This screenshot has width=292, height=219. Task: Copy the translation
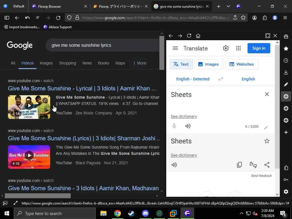(239, 165)
